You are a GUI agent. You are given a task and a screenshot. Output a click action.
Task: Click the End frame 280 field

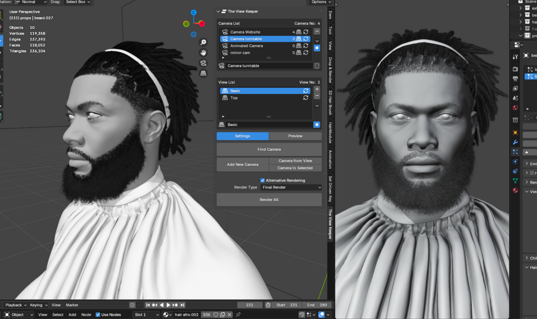click(317, 305)
